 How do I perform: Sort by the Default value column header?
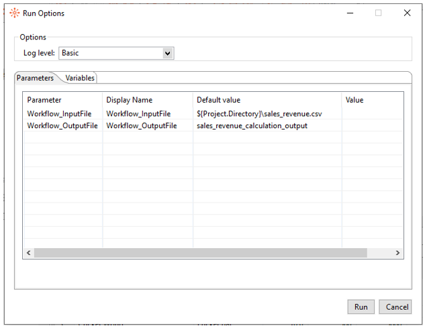tap(218, 100)
